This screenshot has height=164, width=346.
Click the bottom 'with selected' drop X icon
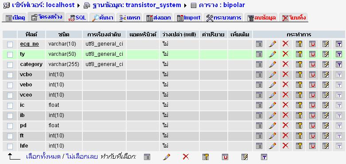tap(186, 157)
